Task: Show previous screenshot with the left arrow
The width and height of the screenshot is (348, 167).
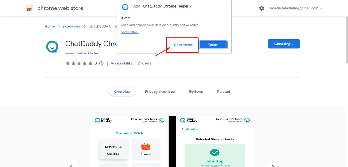Action: [x=71, y=165]
